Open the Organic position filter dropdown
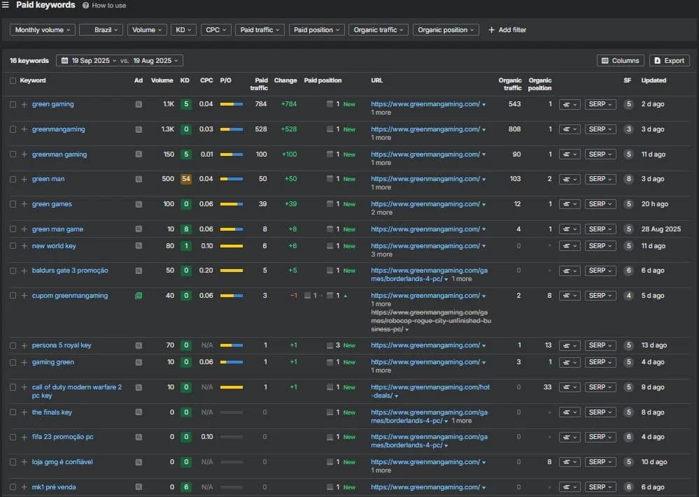This screenshot has width=699, height=497. pos(446,30)
